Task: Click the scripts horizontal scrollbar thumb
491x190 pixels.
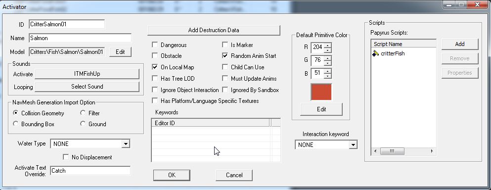Action: 392,151
